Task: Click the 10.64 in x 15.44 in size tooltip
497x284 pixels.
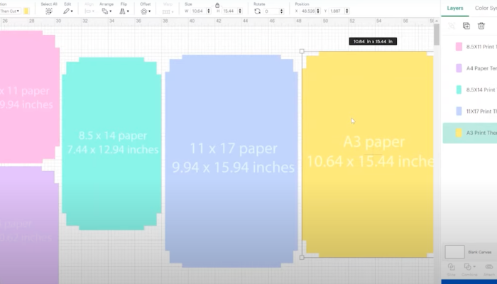Action: [373, 41]
